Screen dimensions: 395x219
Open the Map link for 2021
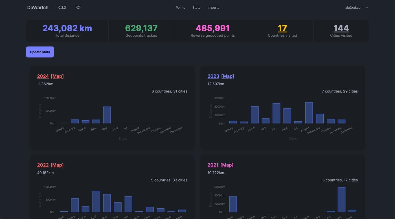[227, 165]
